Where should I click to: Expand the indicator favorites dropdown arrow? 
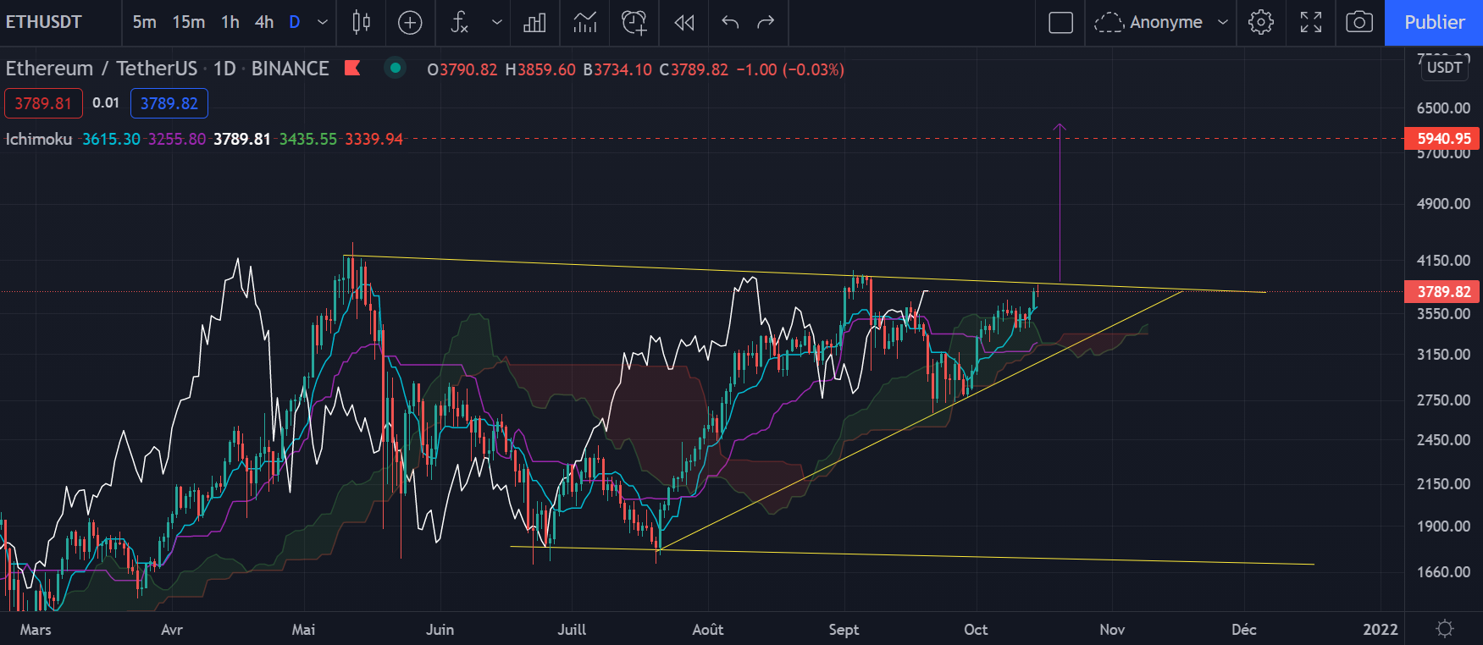click(496, 23)
